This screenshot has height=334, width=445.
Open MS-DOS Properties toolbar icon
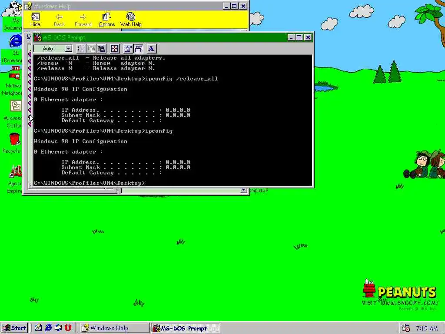point(128,49)
